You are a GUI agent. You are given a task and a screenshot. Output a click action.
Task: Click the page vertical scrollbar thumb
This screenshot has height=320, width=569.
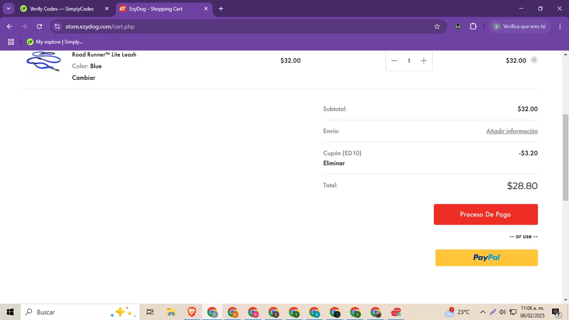(x=566, y=157)
